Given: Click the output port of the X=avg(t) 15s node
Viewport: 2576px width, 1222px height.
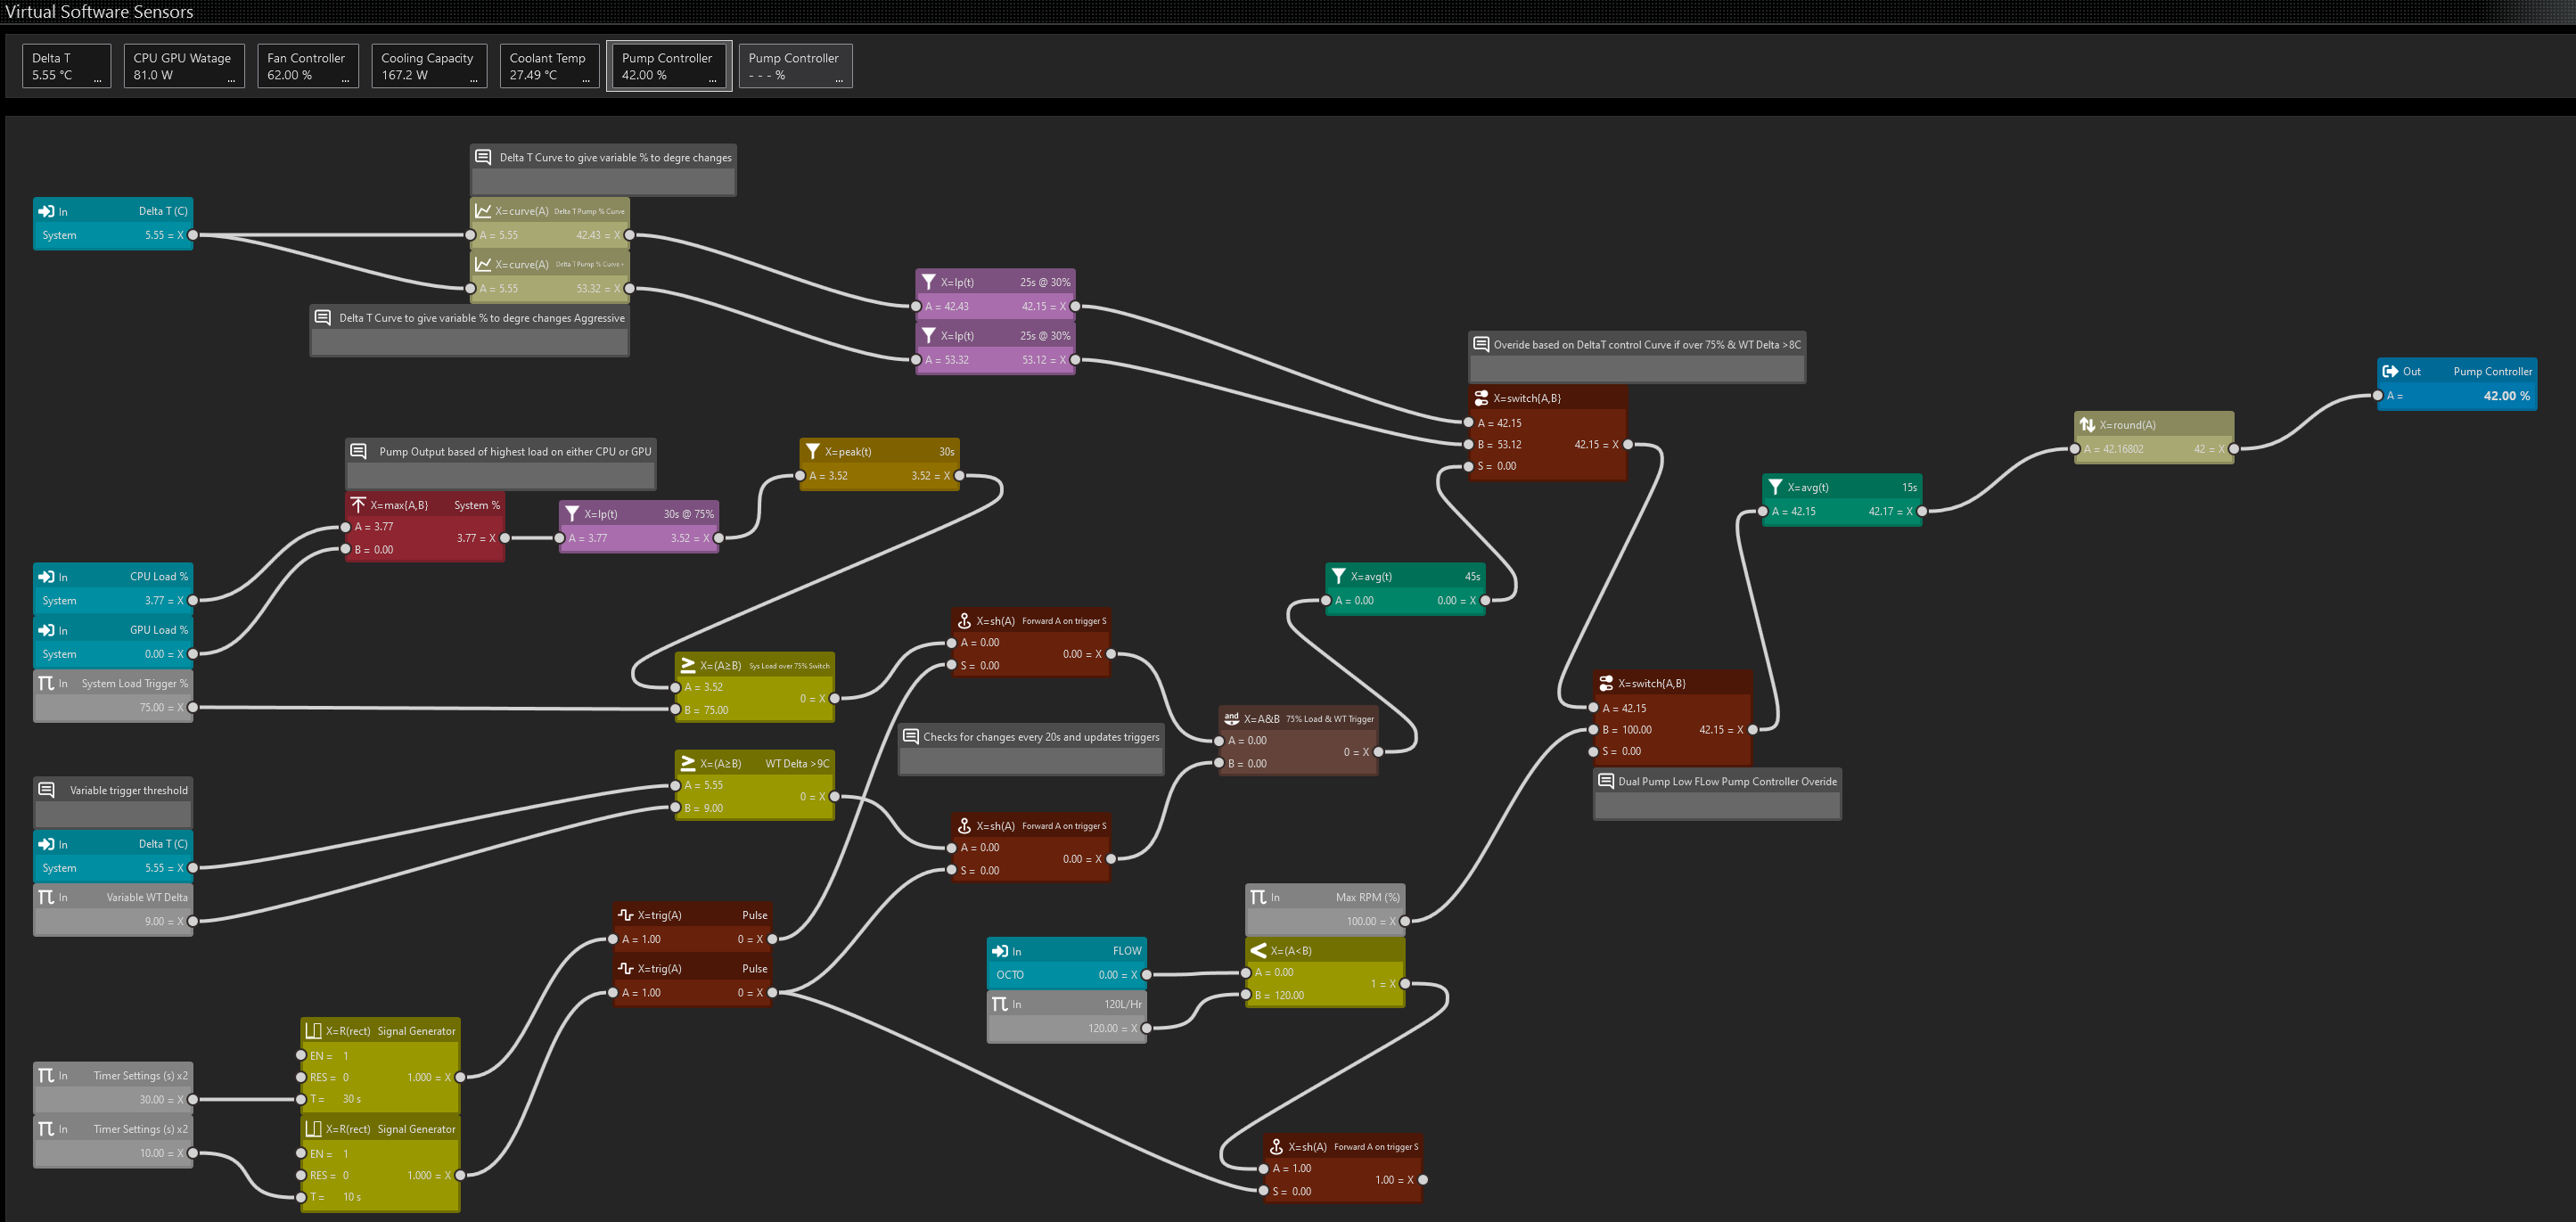Looking at the screenshot, I should (1921, 511).
